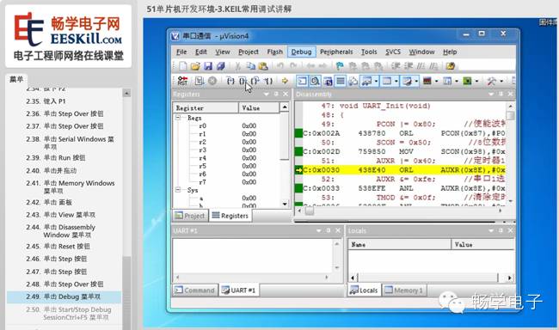Reset the CPU with the RST icon

coord(182,81)
